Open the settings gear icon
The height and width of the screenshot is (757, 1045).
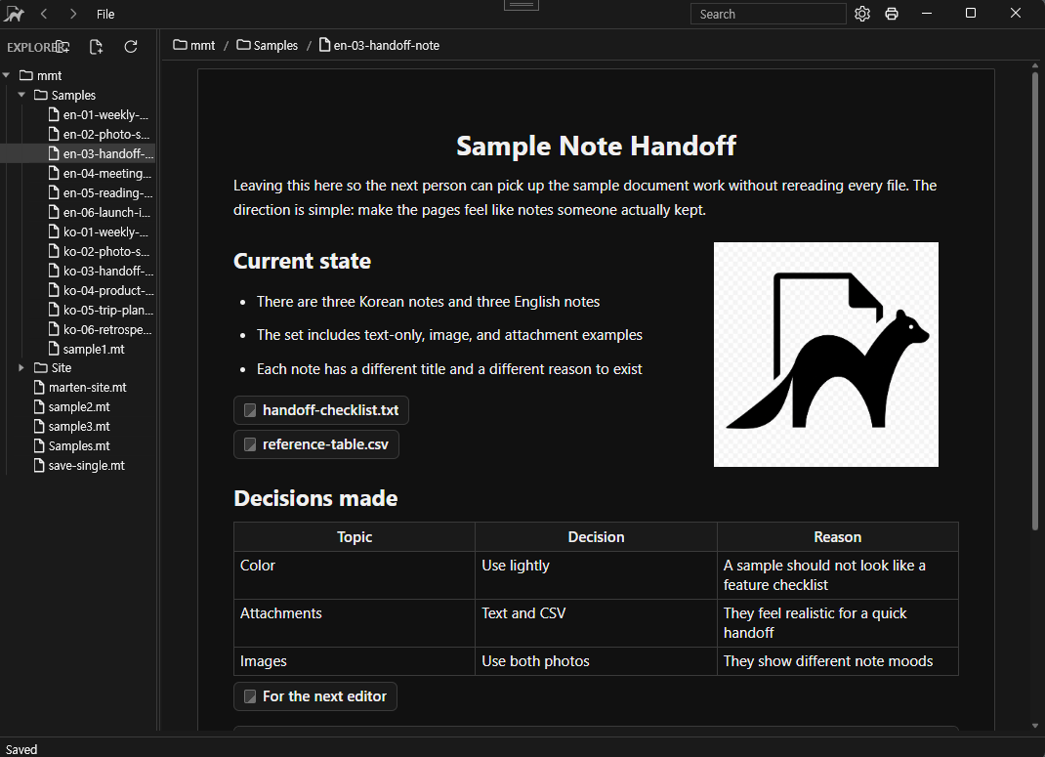(862, 14)
